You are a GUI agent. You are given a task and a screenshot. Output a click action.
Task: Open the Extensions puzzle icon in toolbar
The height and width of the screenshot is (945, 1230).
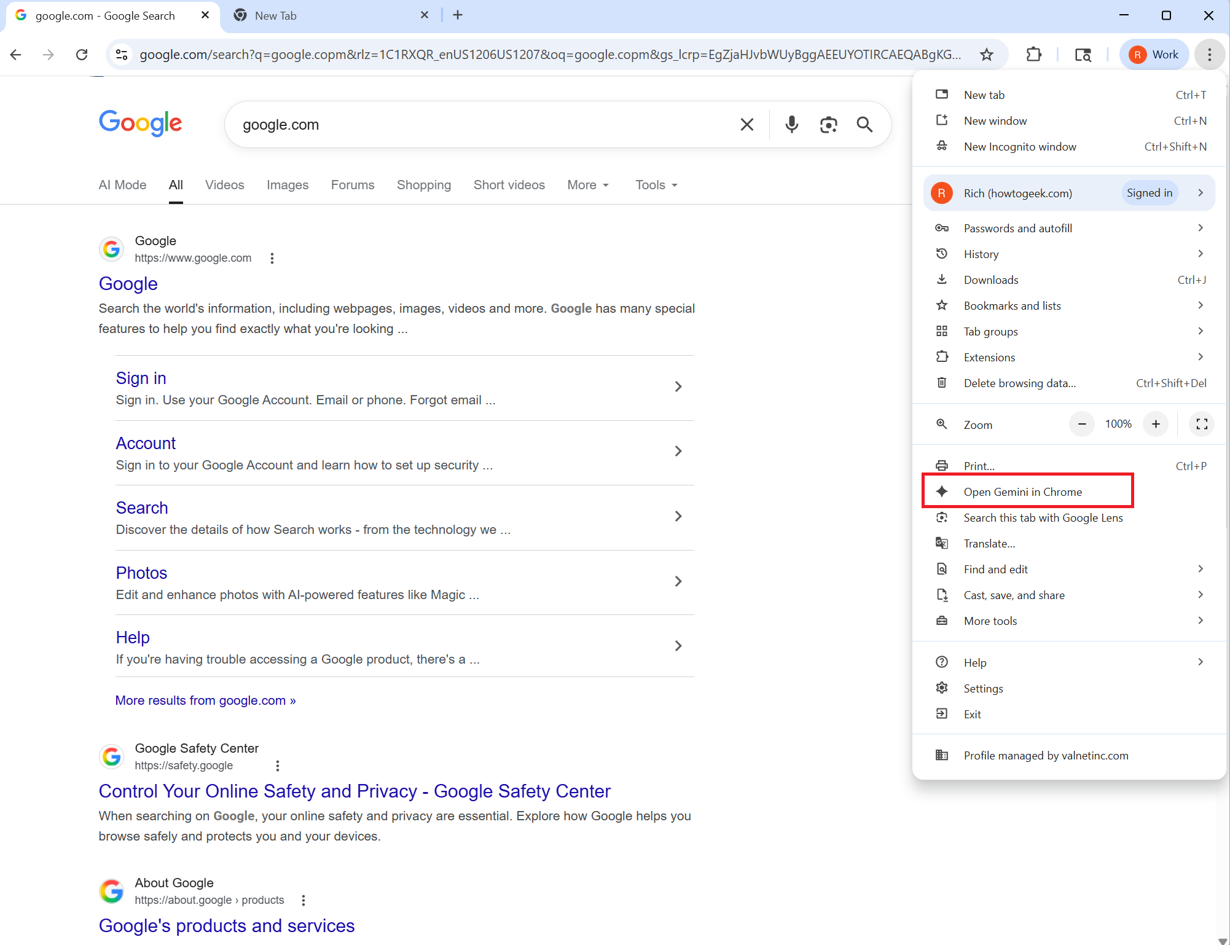tap(1034, 55)
